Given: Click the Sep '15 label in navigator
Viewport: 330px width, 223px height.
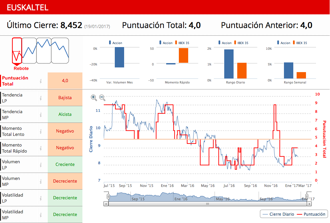Looking at the screenshot, I should click(x=138, y=199).
